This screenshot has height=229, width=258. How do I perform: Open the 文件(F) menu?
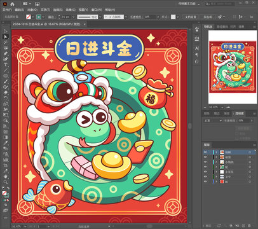pos(7,10)
